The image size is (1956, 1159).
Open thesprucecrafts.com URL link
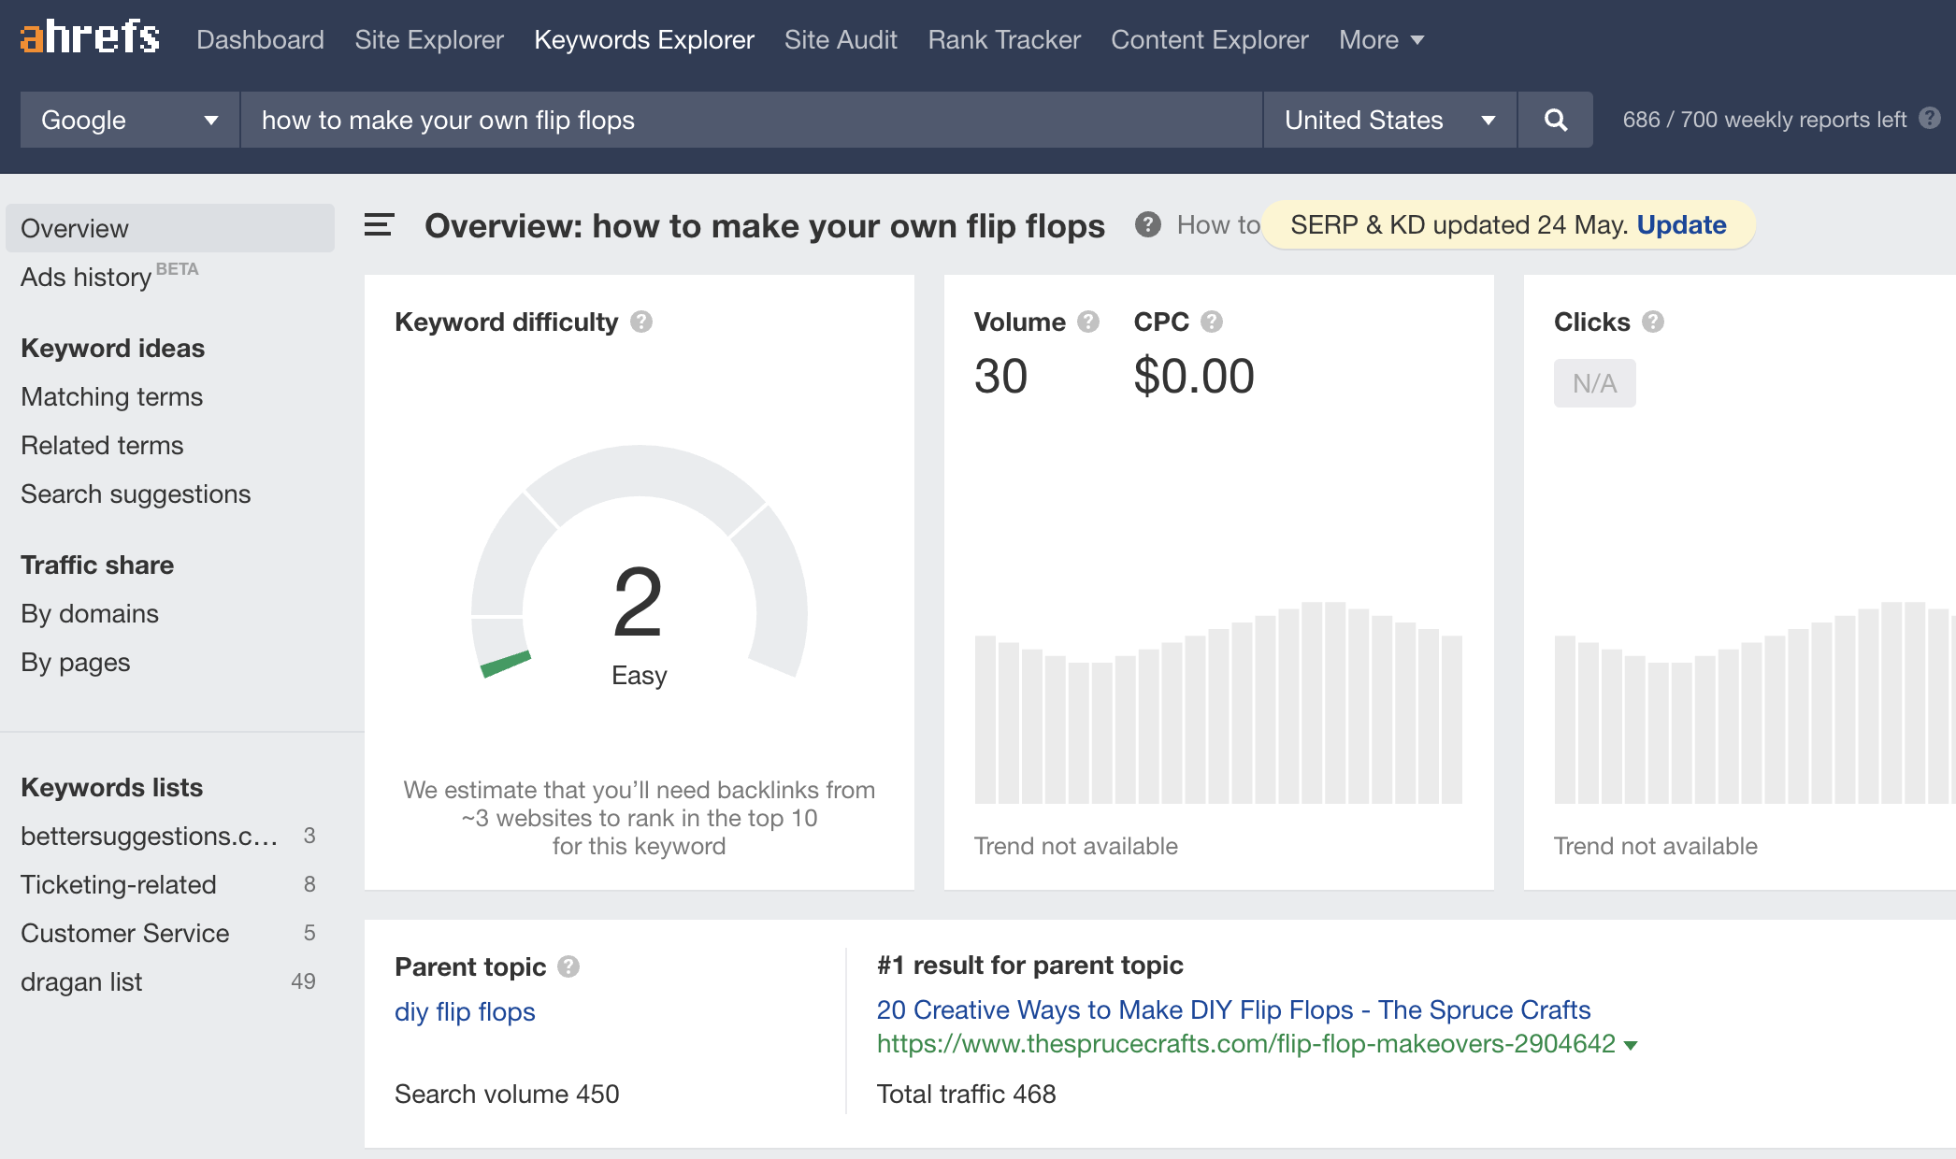pyautogui.click(x=1246, y=1043)
